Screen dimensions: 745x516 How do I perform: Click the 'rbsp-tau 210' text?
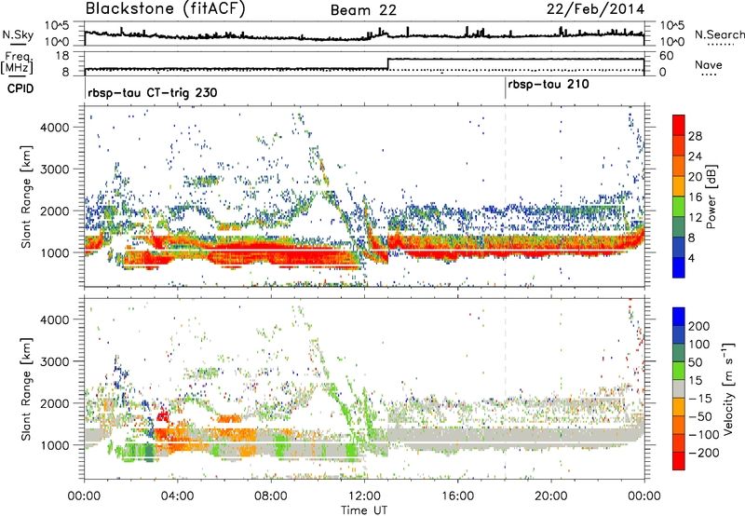(x=549, y=85)
